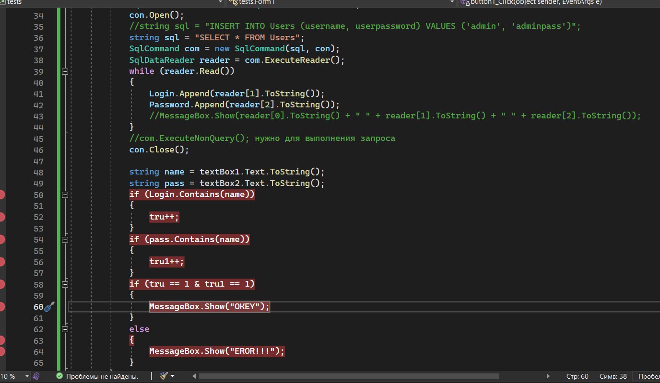Open the zoom level dropdown
The image size is (660, 383).
click(27, 376)
